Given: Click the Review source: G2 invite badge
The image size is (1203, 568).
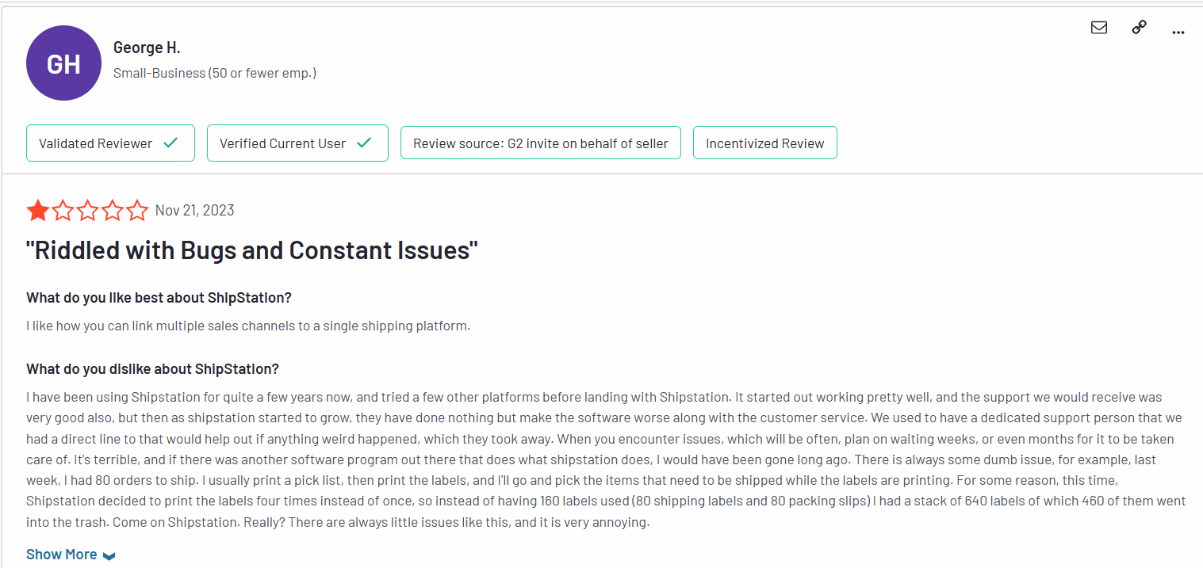Looking at the screenshot, I should click(540, 143).
